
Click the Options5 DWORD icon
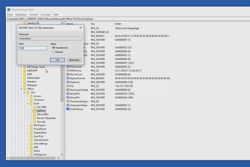[x=68, y=82]
